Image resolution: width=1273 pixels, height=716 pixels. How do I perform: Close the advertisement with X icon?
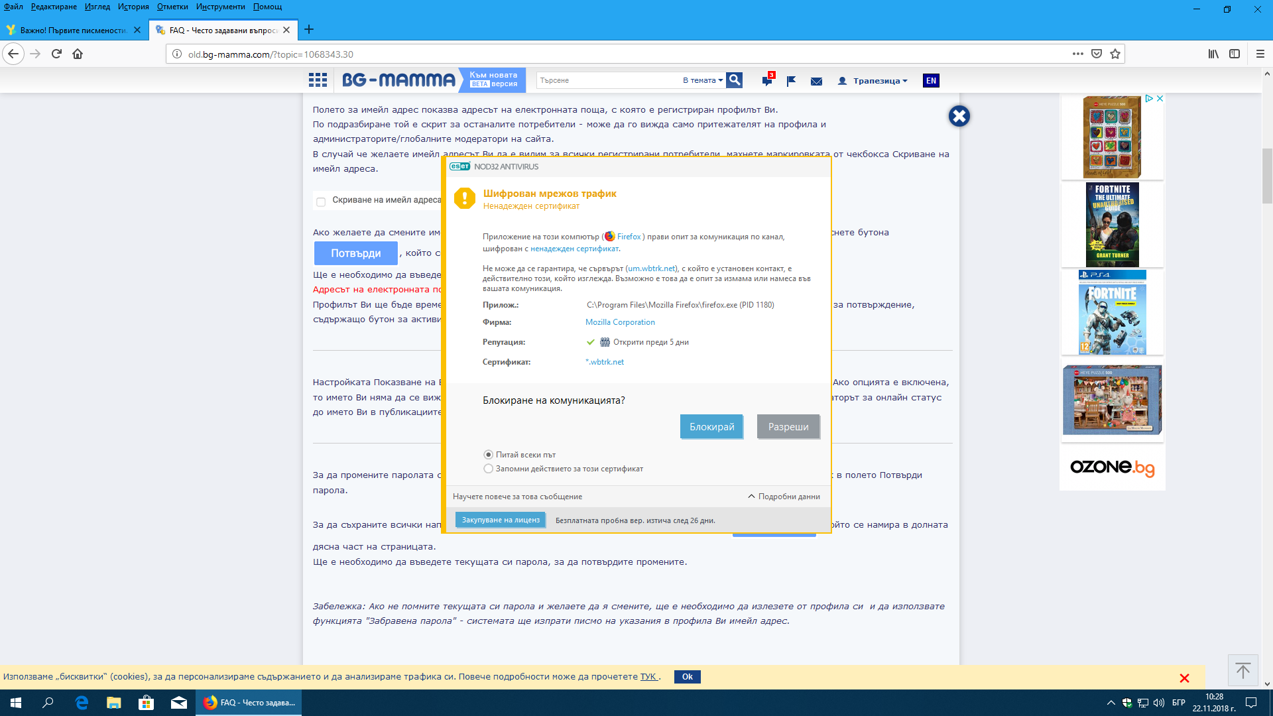pyautogui.click(x=1160, y=98)
